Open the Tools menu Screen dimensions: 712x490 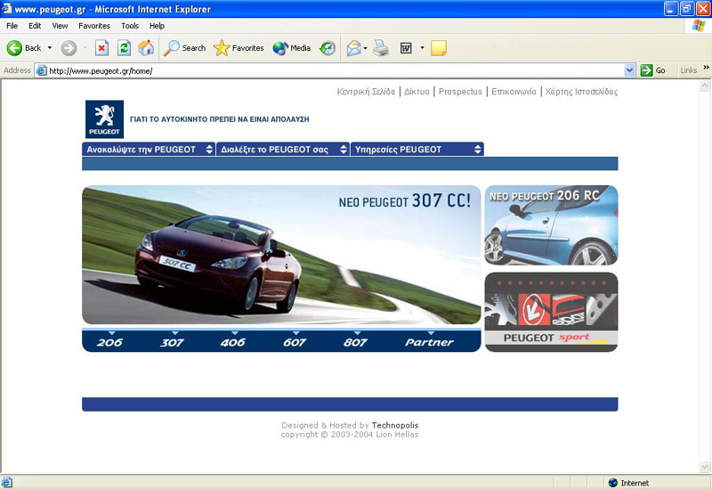130,26
